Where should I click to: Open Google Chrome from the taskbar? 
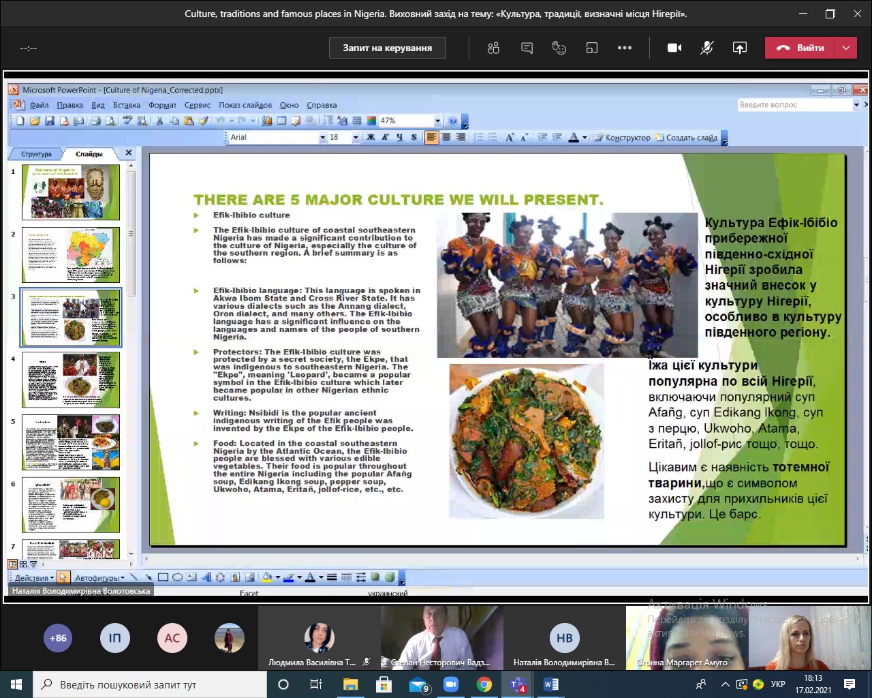(x=484, y=684)
